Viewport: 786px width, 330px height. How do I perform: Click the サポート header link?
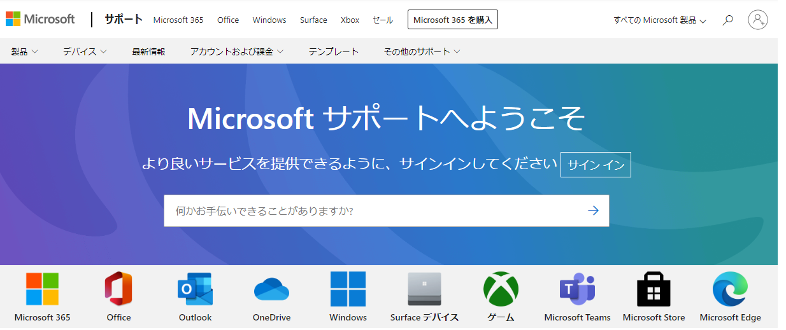(x=124, y=19)
